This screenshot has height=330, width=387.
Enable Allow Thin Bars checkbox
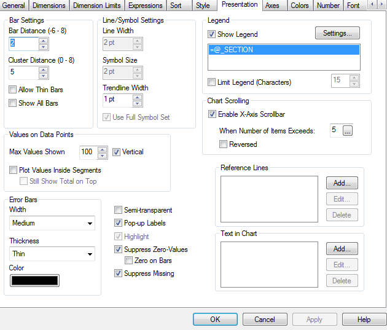(x=12, y=89)
